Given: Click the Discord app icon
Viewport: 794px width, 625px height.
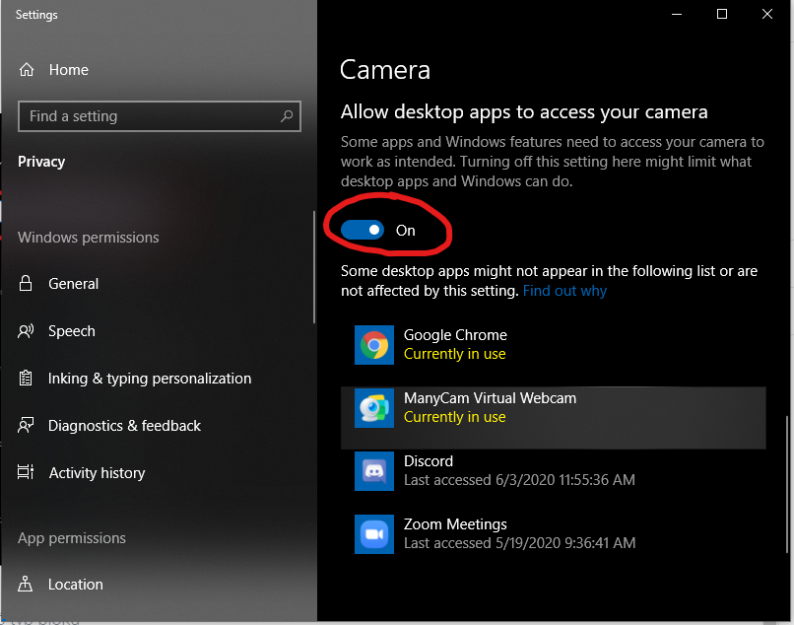Looking at the screenshot, I should pos(374,471).
